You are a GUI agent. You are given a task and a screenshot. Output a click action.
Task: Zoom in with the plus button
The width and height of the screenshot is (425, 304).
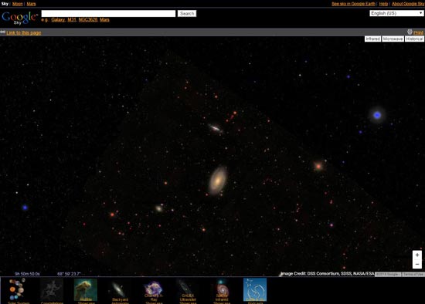point(417,255)
